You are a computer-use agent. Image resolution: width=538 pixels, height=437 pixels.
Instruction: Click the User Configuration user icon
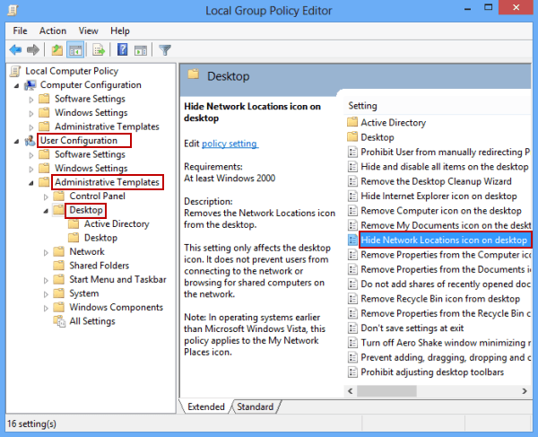[30, 140]
